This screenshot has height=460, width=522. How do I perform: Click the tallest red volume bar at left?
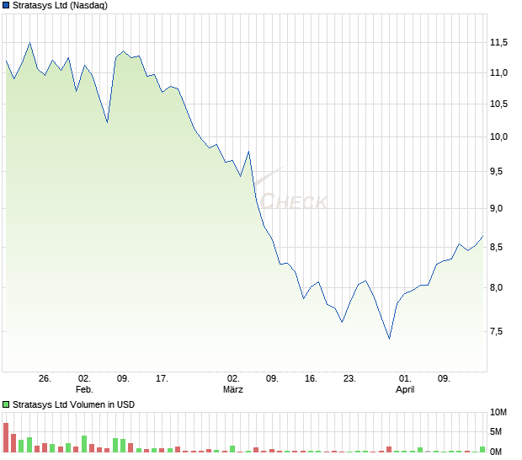click(x=6, y=437)
